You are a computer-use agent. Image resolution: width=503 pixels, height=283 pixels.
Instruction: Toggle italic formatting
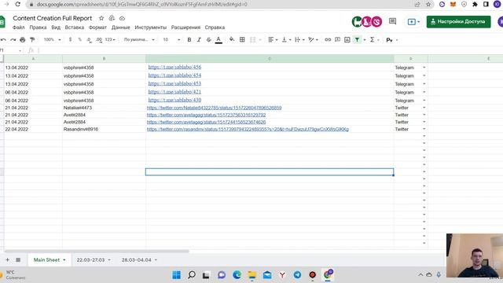pos(199,40)
